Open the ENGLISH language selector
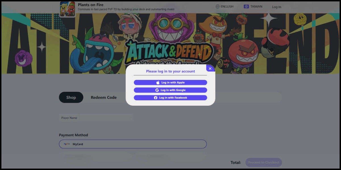This screenshot has width=341, height=170. coord(224,7)
